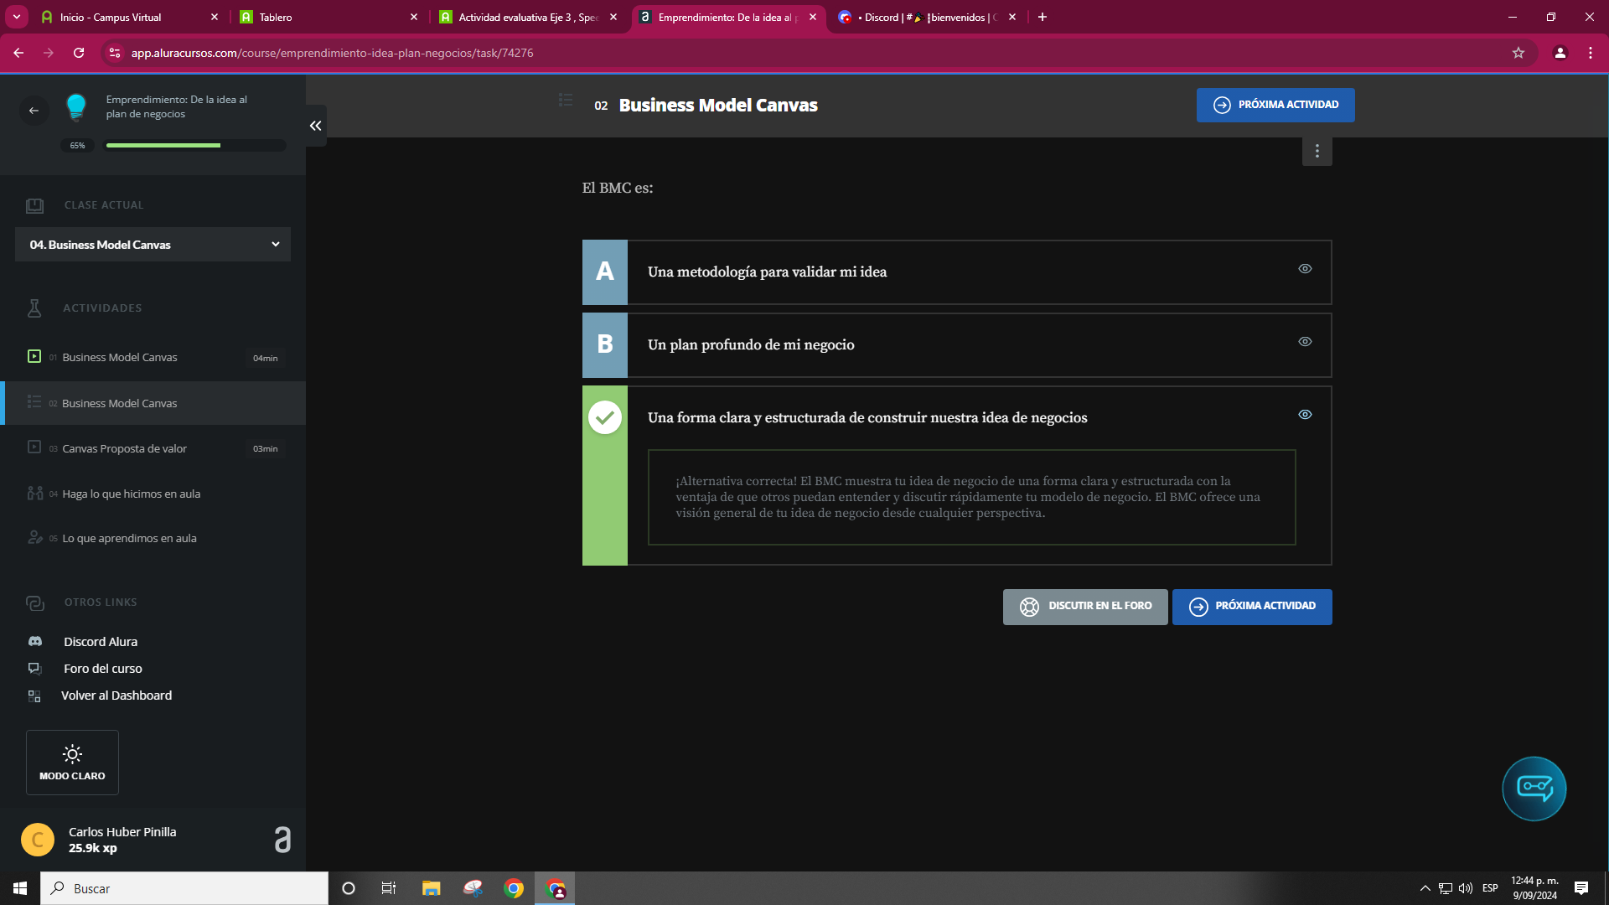Open notification center on taskbar
This screenshot has width=1609, height=905.
(1581, 888)
